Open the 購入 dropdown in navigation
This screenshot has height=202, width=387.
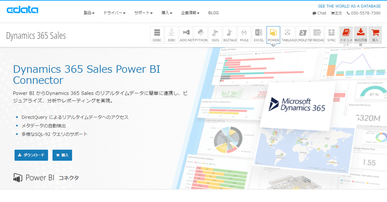[x=167, y=13]
